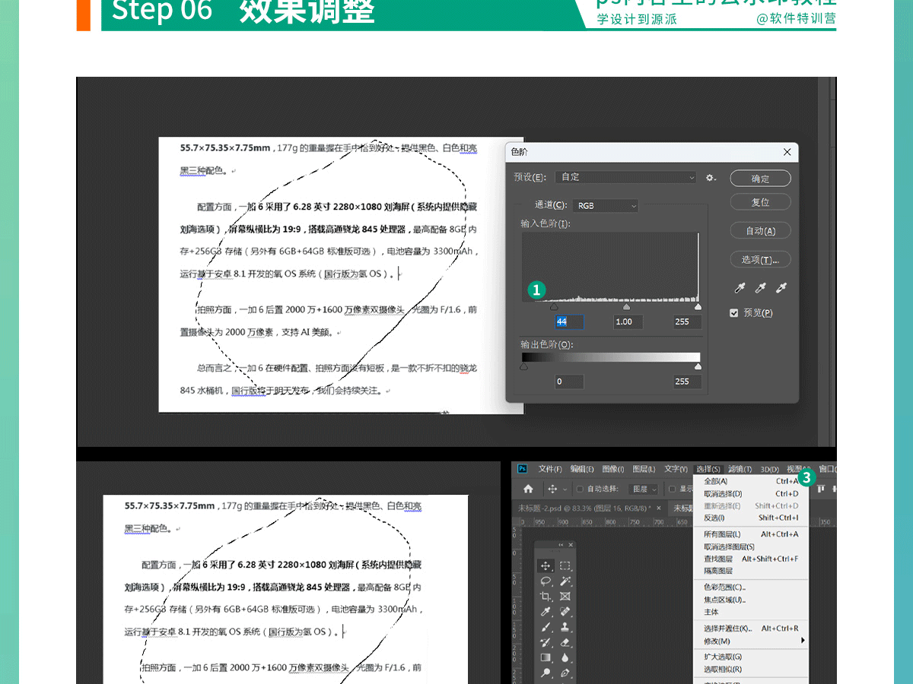Select the Rectangular Marquee tool
Image resolution: width=913 pixels, height=684 pixels.
(x=565, y=566)
